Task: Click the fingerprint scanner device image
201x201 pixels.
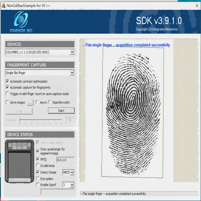Action: [19, 161]
